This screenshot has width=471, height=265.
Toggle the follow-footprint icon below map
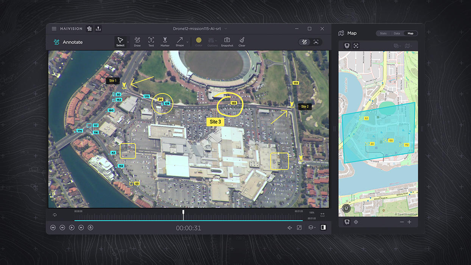347,222
